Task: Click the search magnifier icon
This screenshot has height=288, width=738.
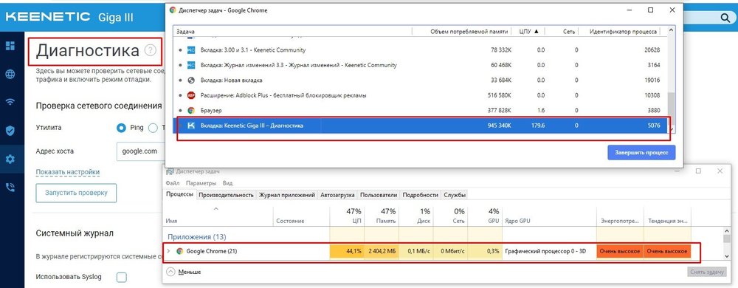Action: (725, 18)
